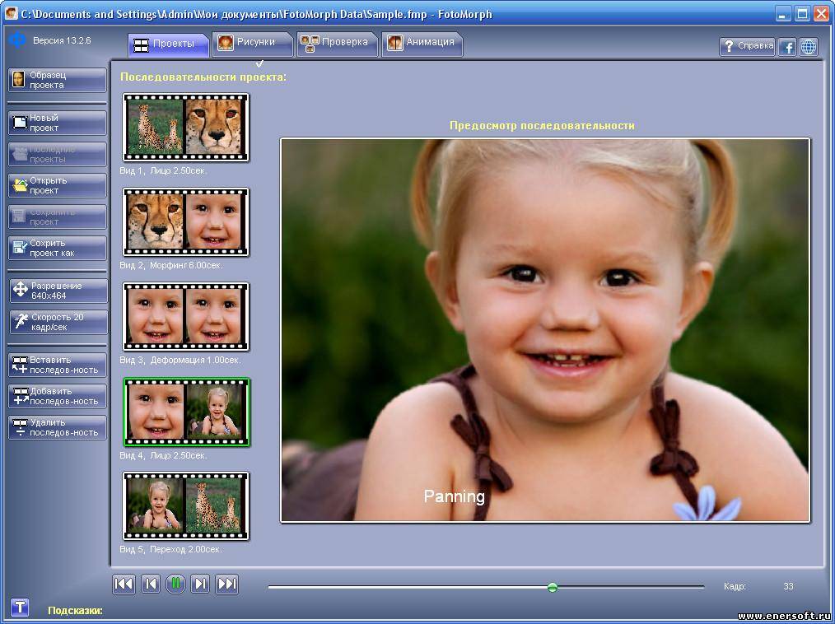Click the frame position slider handle

[553, 587]
